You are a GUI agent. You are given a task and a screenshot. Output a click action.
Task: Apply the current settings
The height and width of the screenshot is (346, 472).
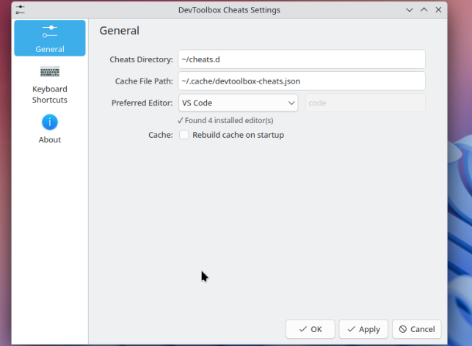click(363, 329)
